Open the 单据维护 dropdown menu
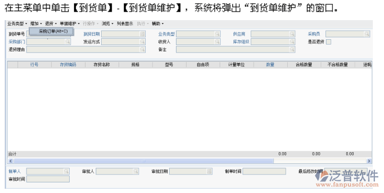This screenshot has width=384, height=193. pos(70,24)
